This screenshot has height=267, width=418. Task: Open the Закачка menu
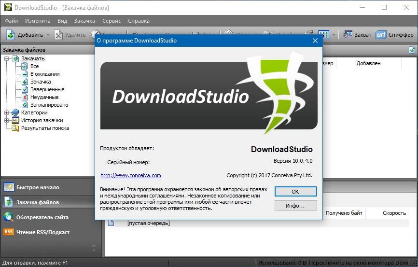[x=84, y=21]
